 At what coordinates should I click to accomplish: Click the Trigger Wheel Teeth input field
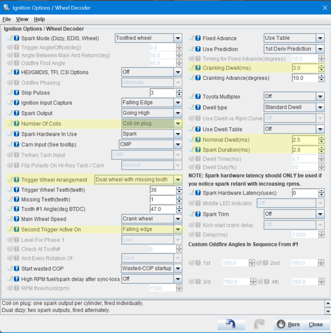(162, 190)
